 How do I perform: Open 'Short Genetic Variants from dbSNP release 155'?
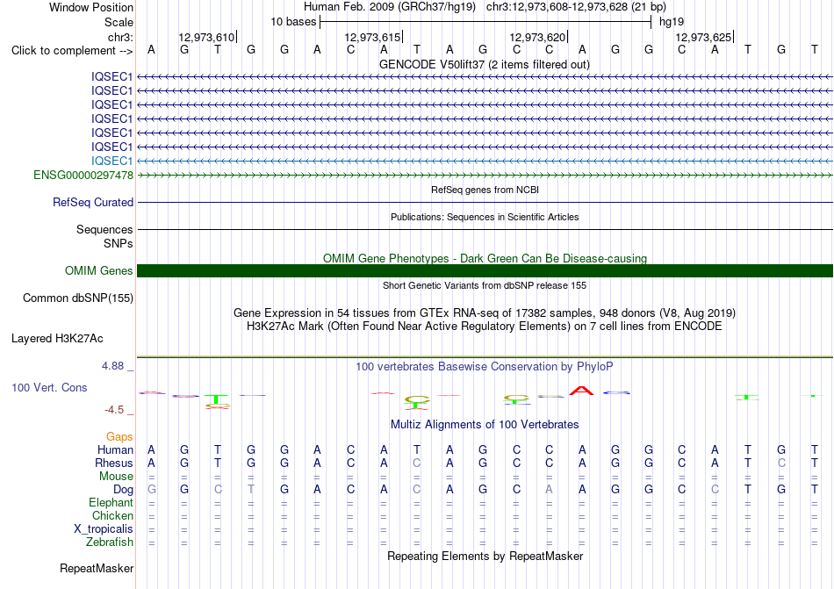click(x=485, y=285)
